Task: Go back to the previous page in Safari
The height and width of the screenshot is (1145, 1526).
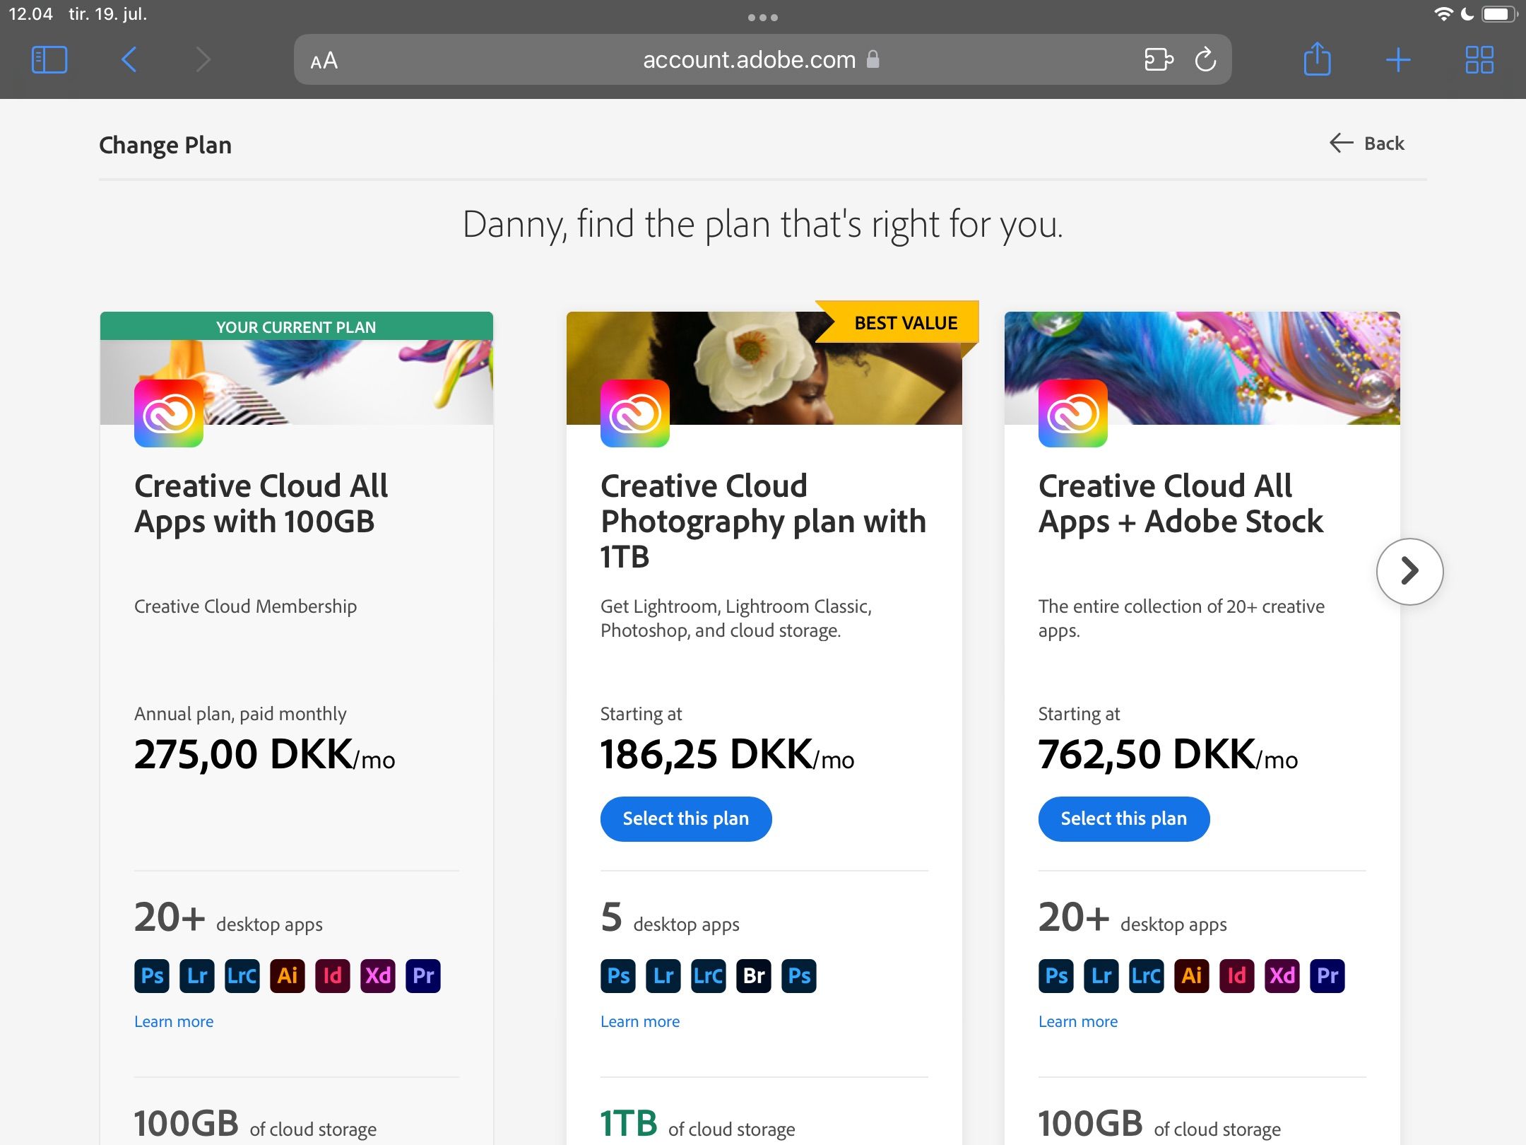Action: pyautogui.click(x=129, y=60)
